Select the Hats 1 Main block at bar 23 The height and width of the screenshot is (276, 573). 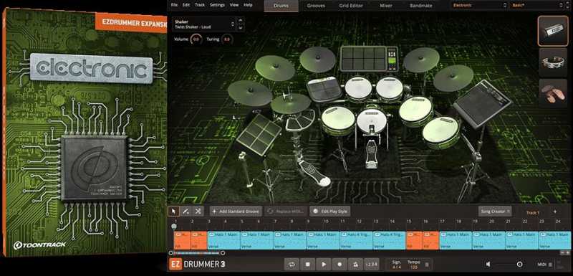[554, 240]
